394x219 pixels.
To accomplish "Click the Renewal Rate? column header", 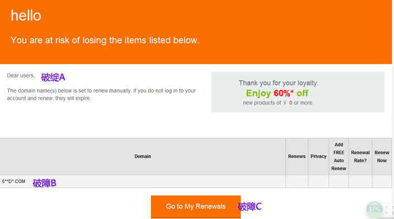I will point(361,156).
